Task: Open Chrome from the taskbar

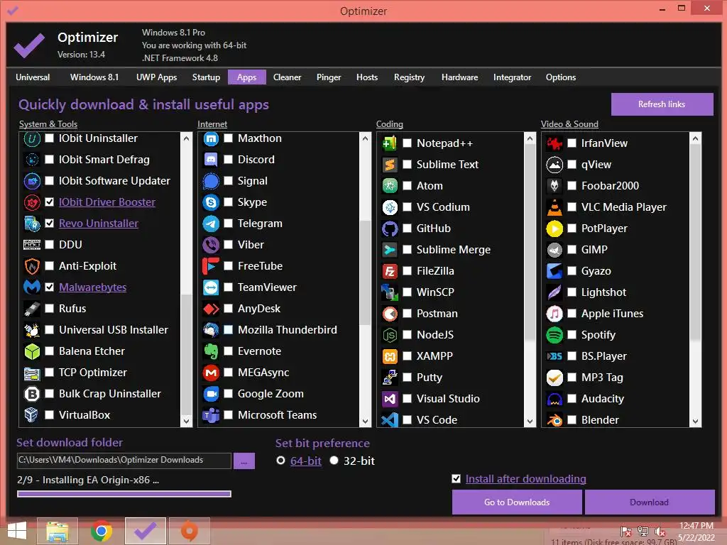Action: click(102, 531)
